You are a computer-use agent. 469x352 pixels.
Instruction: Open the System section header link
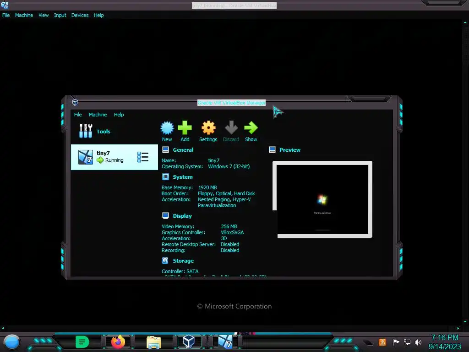tap(183, 177)
